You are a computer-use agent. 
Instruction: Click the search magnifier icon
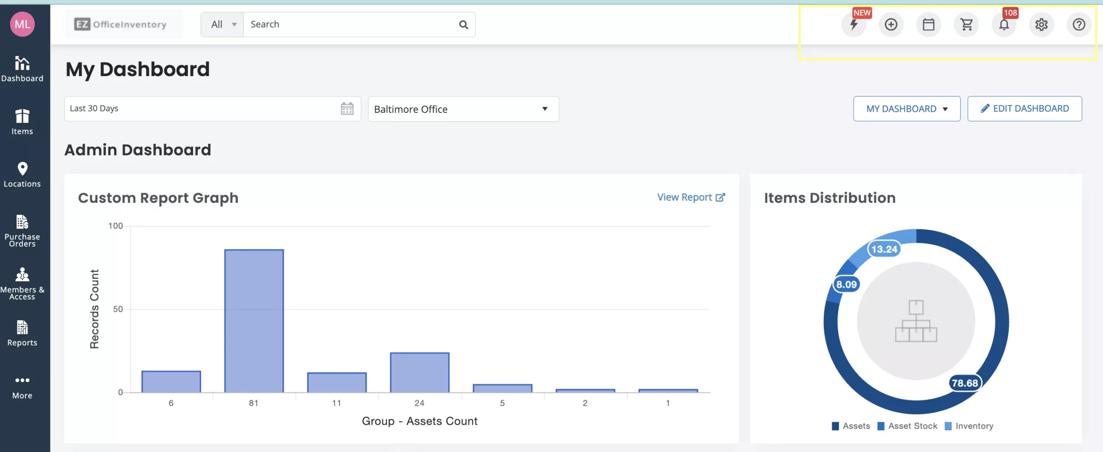[x=464, y=25]
